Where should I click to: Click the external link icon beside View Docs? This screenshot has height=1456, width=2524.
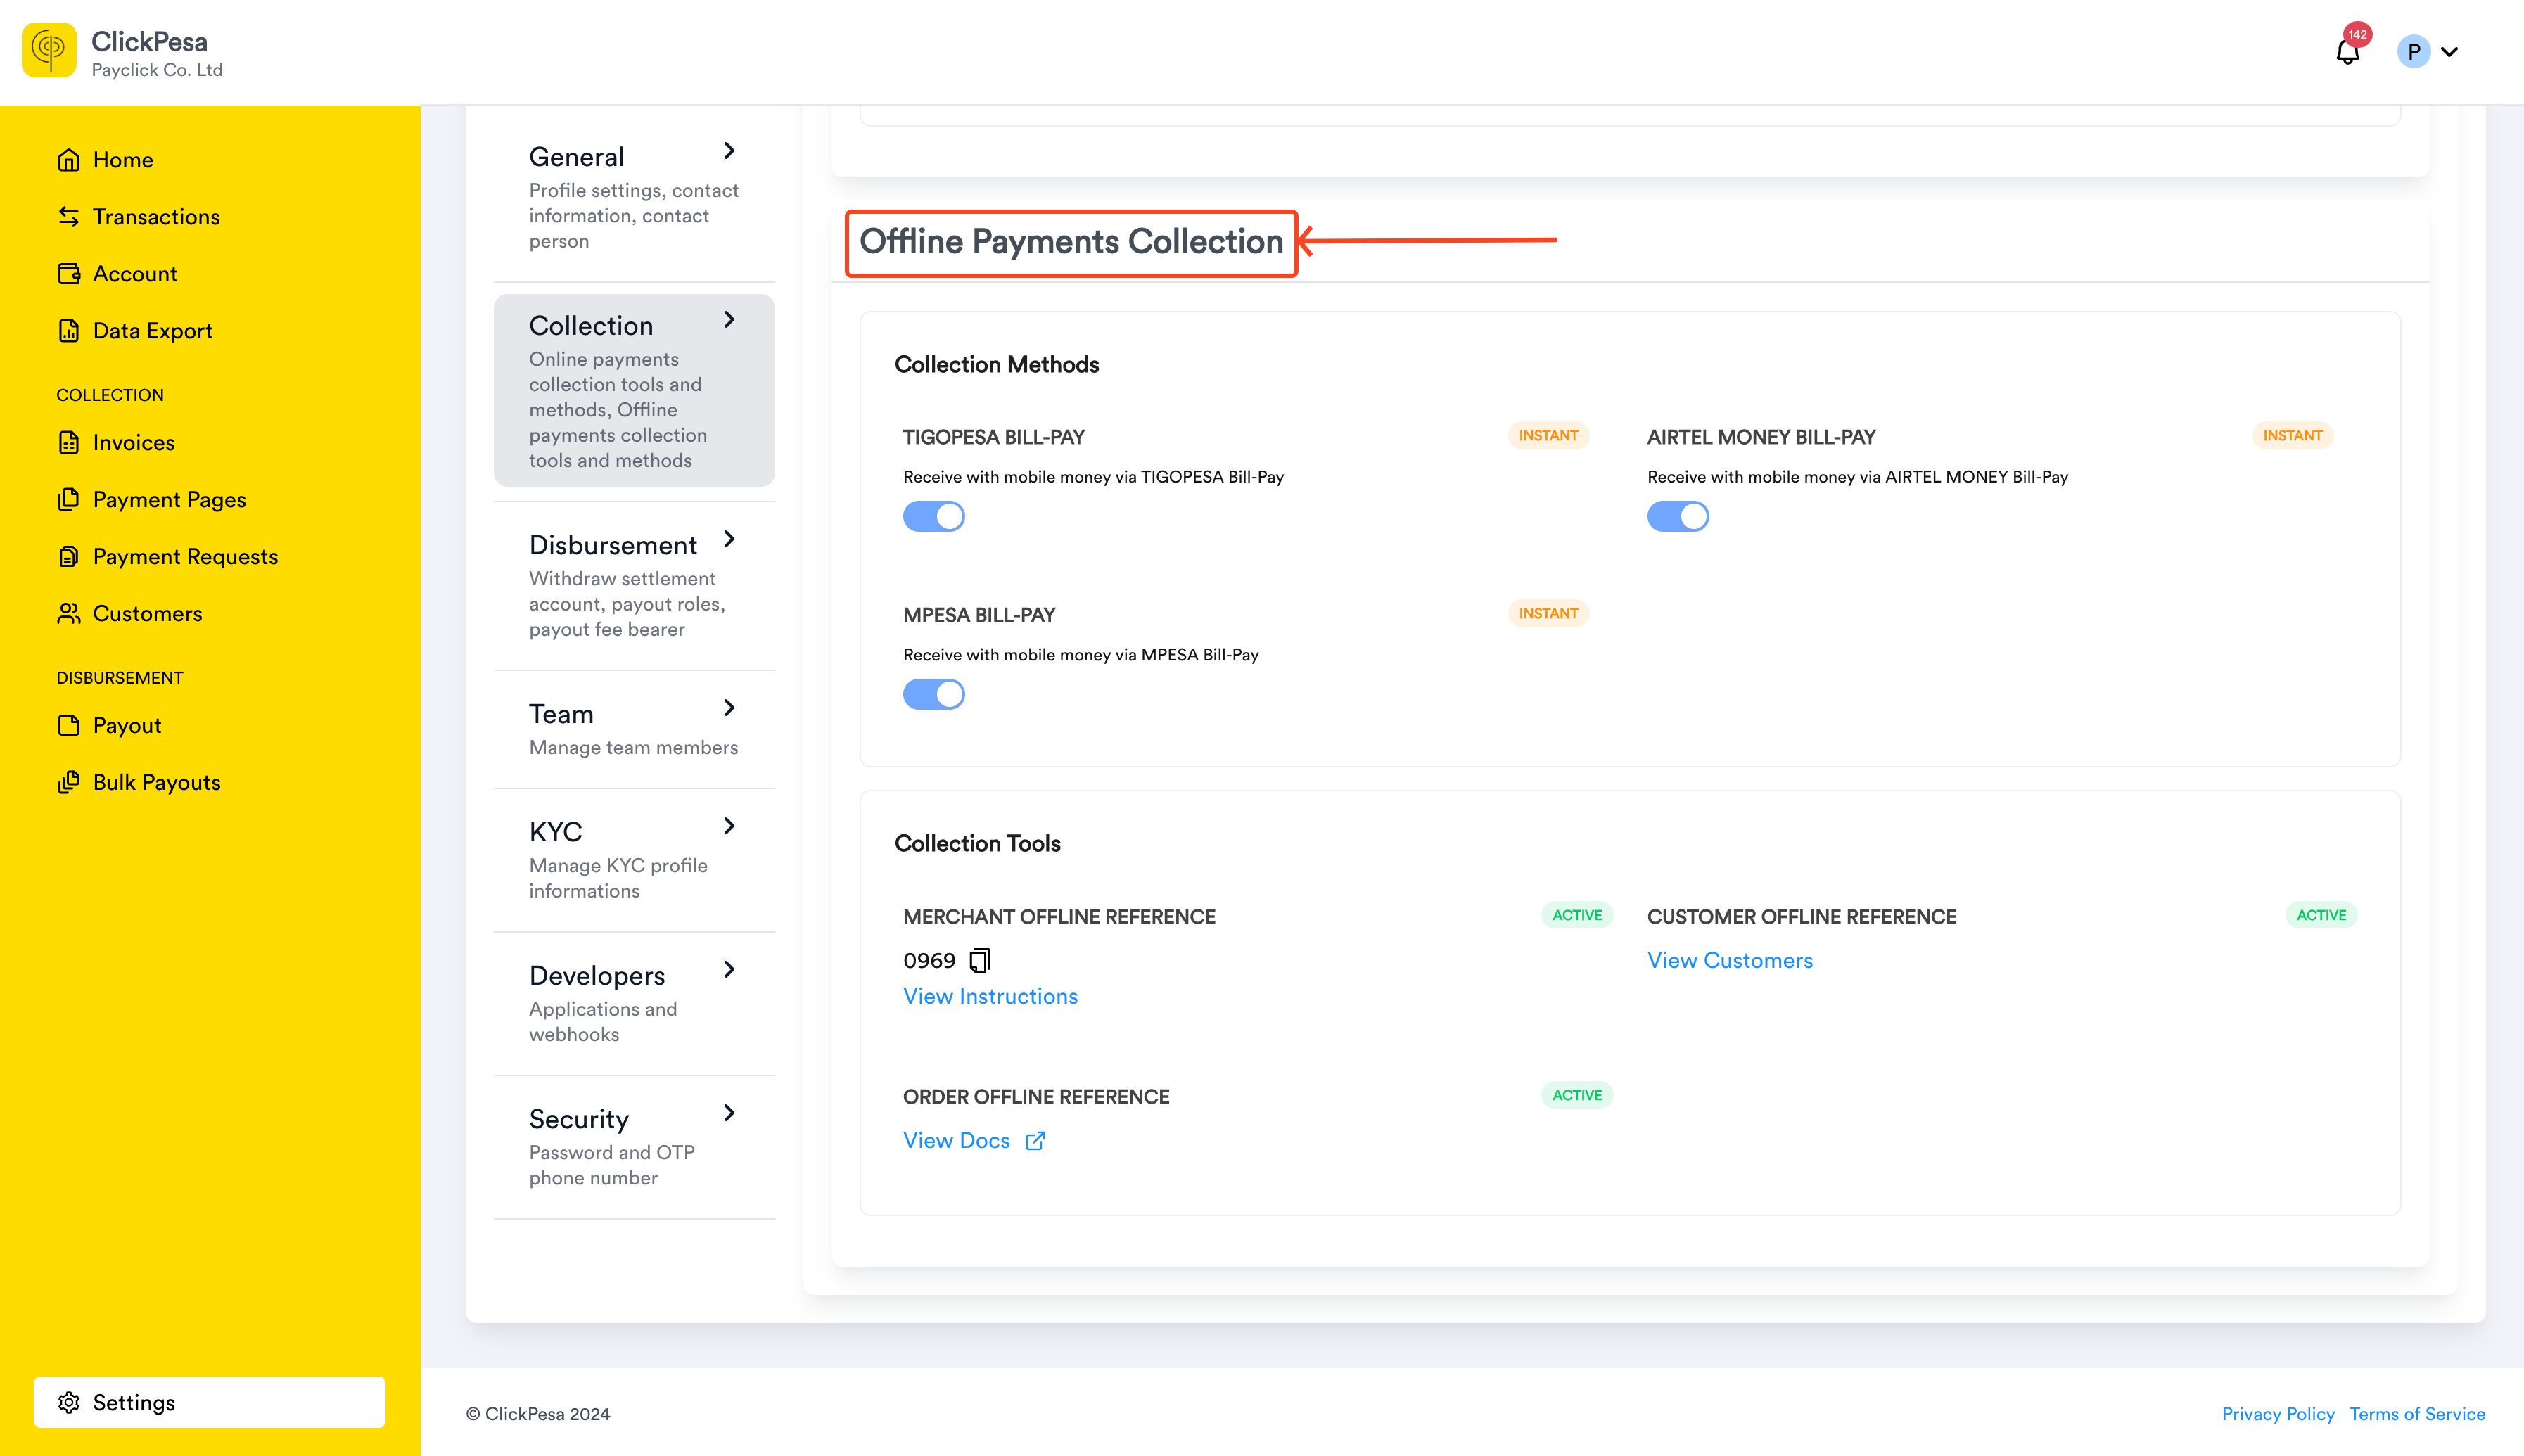tap(1035, 1141)
